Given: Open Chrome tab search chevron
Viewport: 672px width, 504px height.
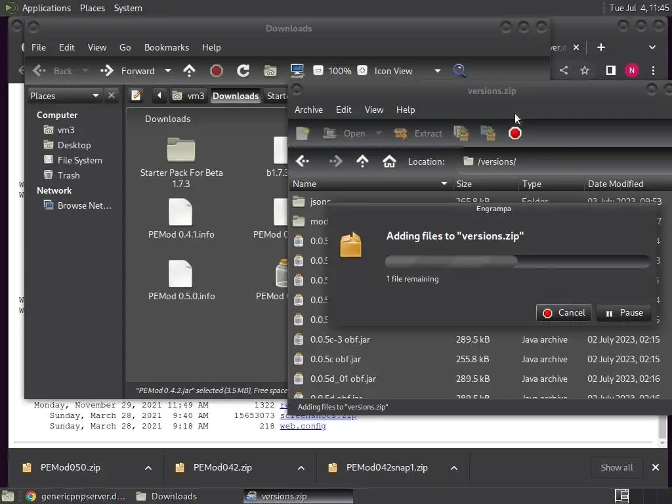Looking at the screenshot, I should [652, 47].
